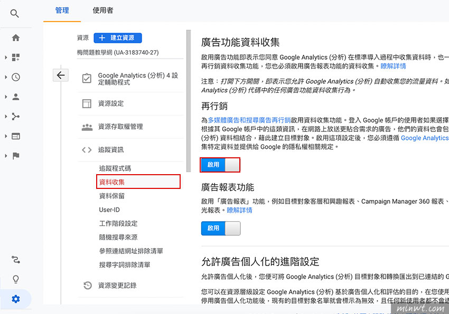Open the Attribution path icon
This screenshot has height=314, width=449.
point(16,260)
